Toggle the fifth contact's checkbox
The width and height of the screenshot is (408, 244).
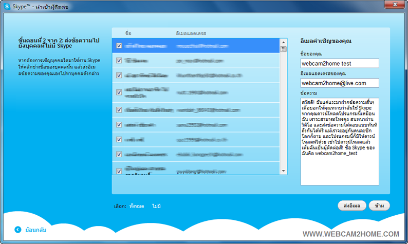click(x=119, y=109)
